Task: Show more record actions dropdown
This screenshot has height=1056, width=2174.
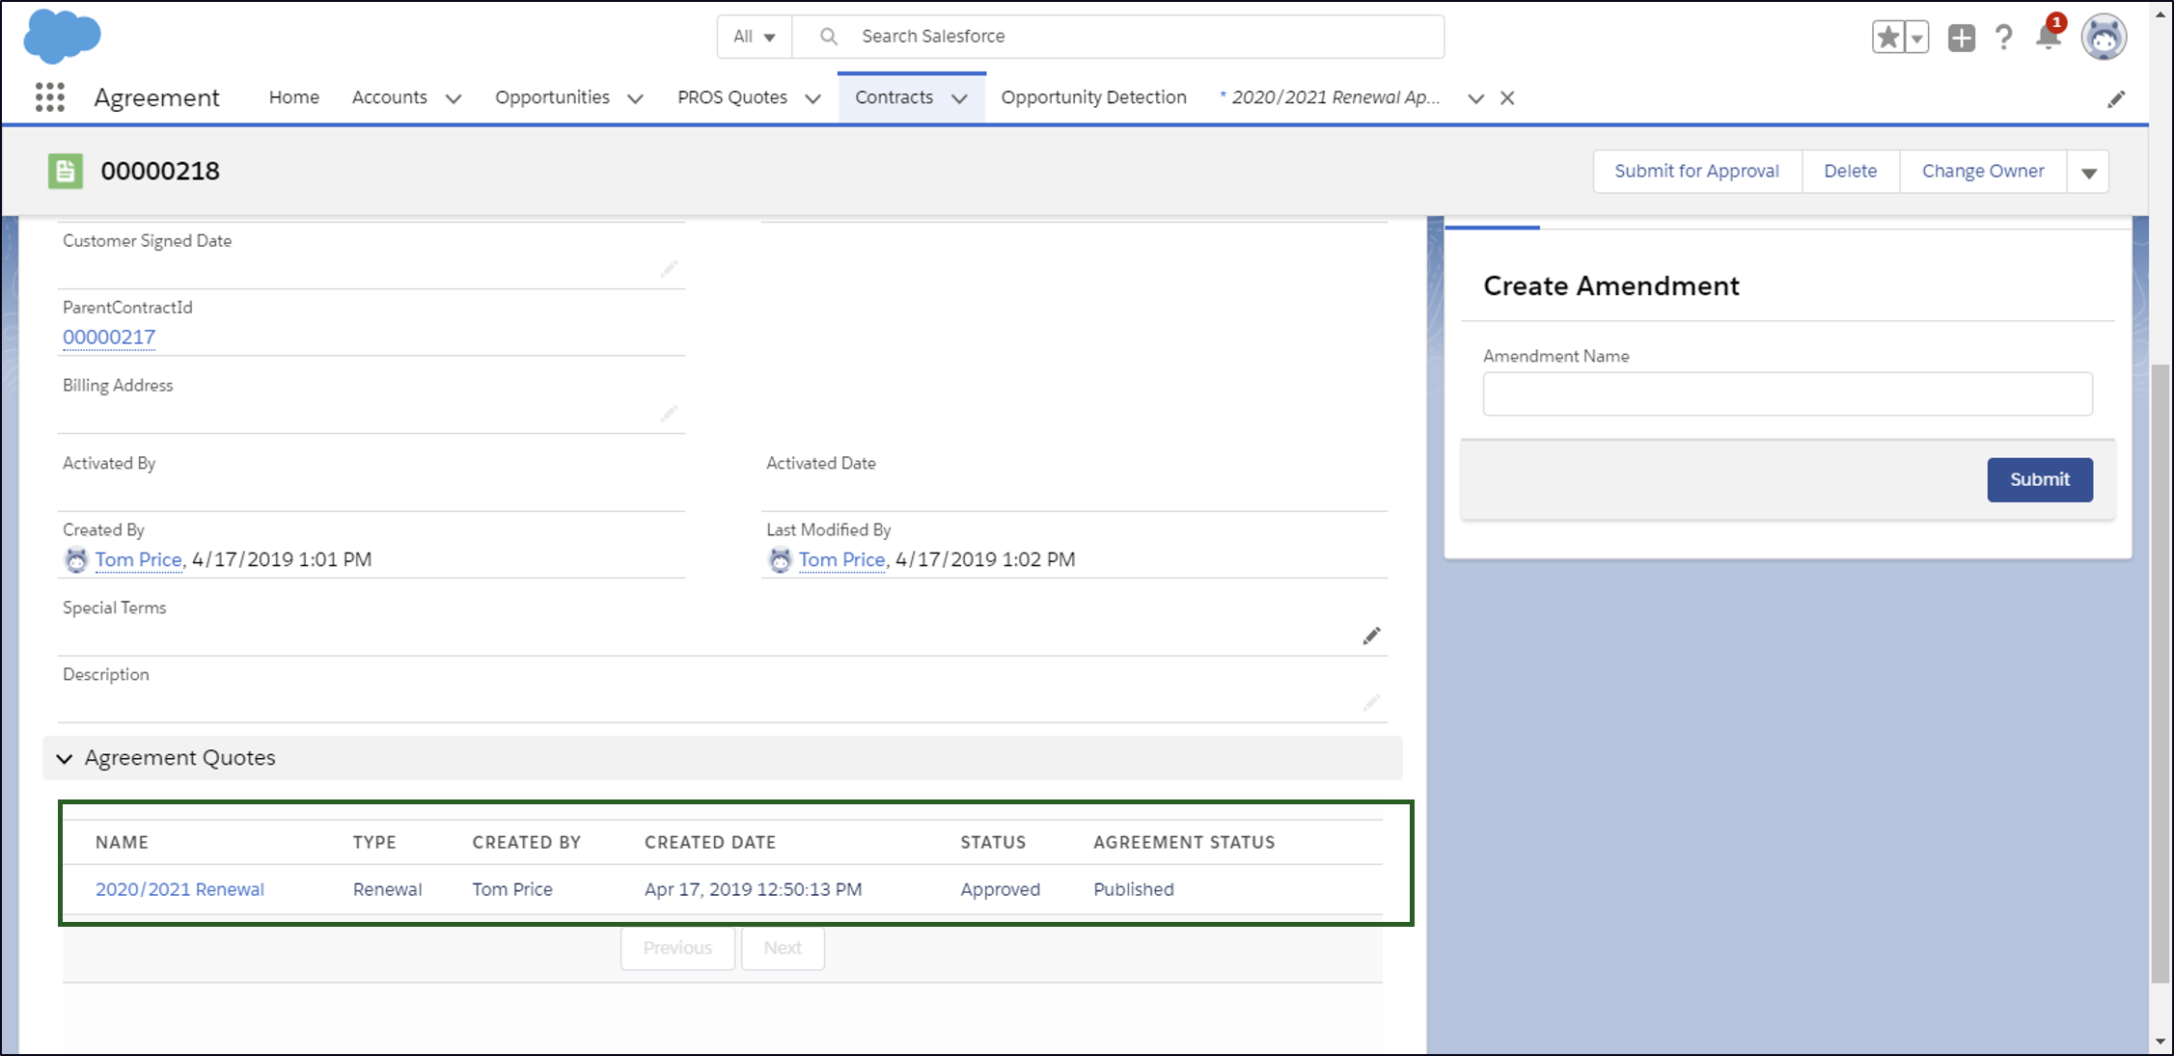Action: point(2088,173)
